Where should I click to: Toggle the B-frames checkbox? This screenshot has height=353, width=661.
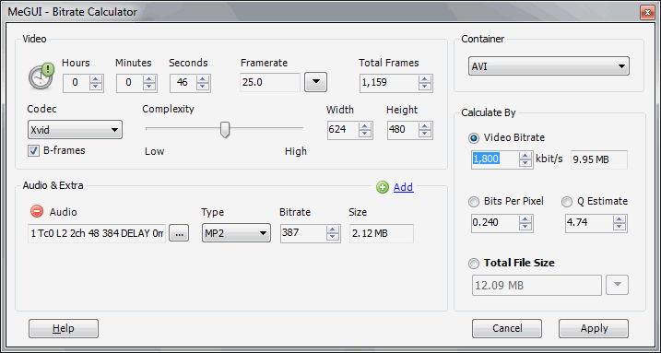coord(34,151)
